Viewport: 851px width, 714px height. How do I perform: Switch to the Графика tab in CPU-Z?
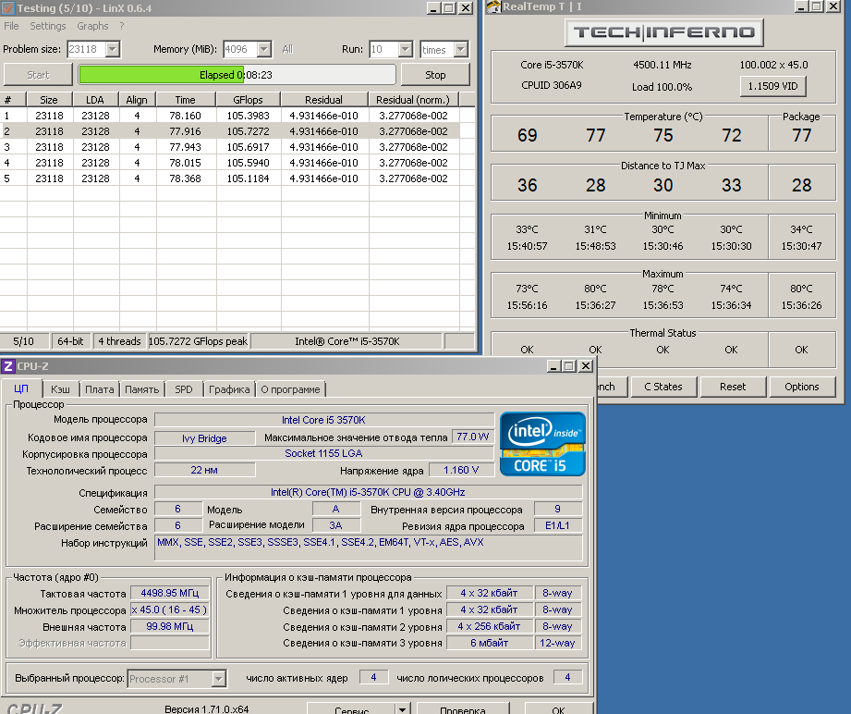[x=229, y=389]
